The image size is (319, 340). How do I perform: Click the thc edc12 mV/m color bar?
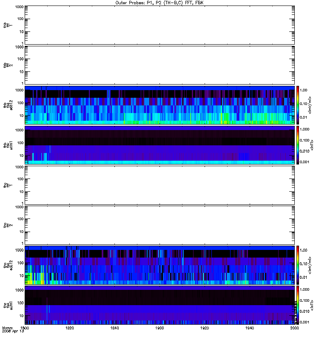(298, 265)
